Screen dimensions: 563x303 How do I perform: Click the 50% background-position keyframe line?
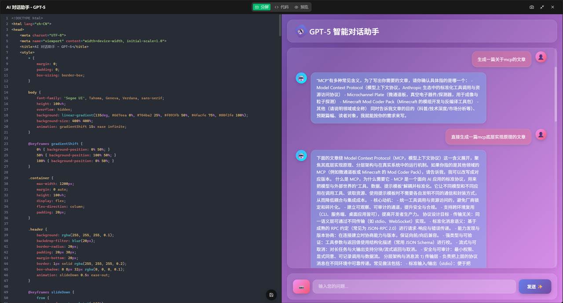[x=76, y=155]
